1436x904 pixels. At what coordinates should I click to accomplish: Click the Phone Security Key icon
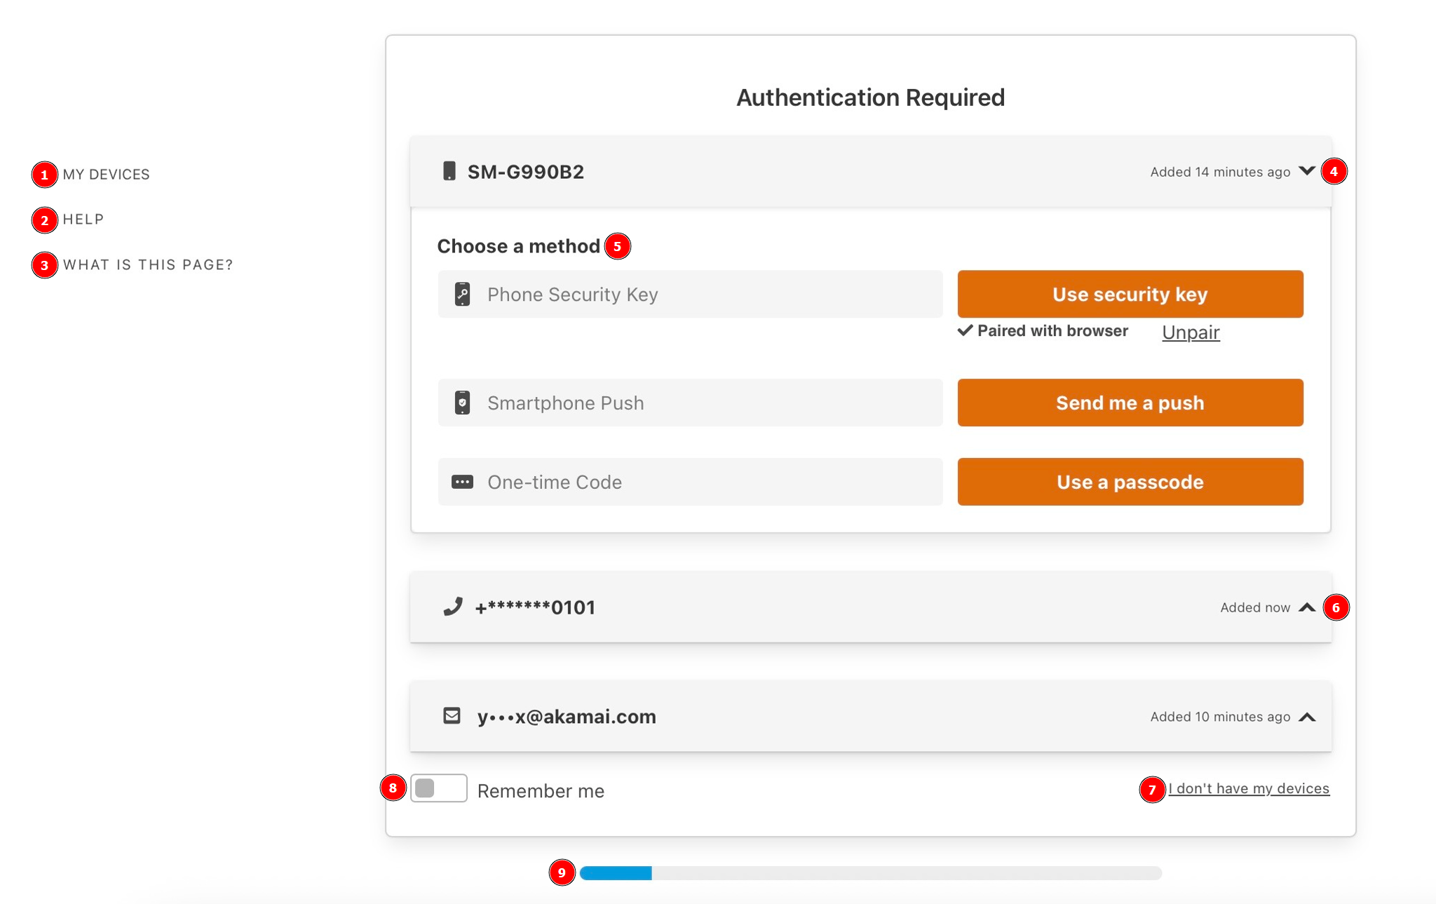tap(462, 295)
